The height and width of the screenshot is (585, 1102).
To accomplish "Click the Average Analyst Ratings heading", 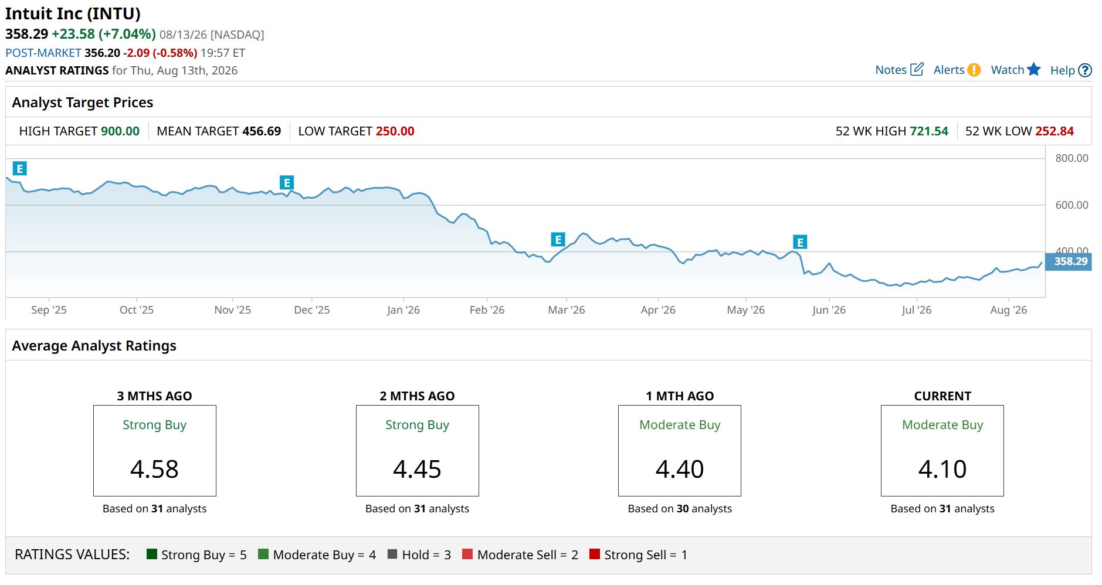I will pyautogui.click(x=94, y=346).
